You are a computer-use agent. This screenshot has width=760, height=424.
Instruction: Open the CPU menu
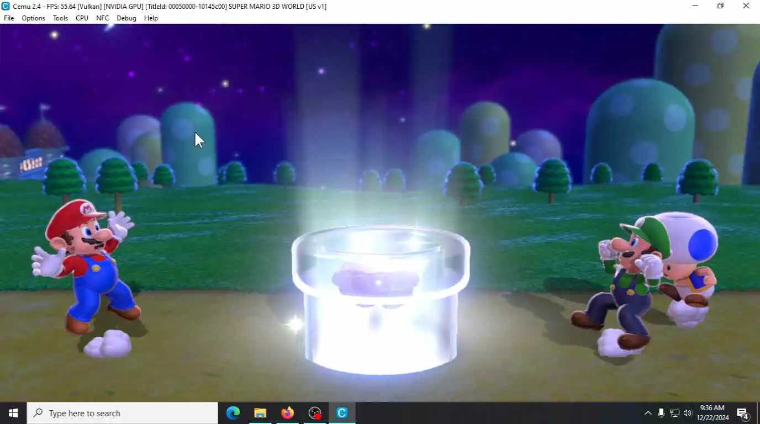coord(82,18)
